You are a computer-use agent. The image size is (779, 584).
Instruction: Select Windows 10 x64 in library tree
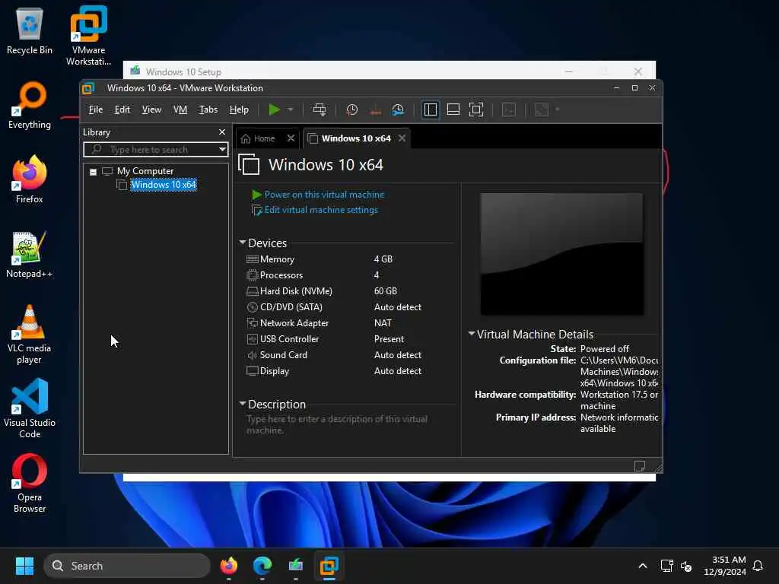tap(164, 185)
